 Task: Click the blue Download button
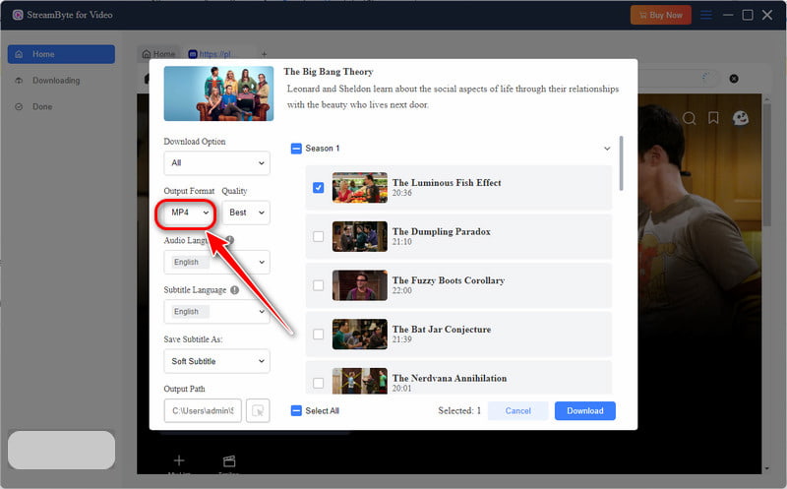(584, 410)
